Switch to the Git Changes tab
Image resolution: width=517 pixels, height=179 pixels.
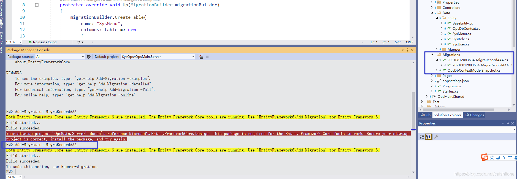(474, 115)
